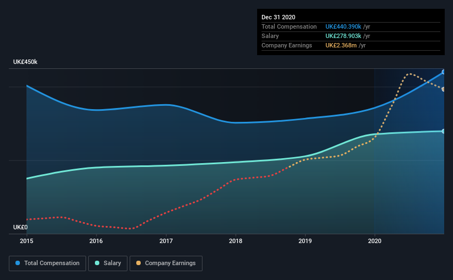The width and height of the screenshot is (453, 280).
Task: Select the UK£2.368m company earnings value
Action: [x=341, y=46]
